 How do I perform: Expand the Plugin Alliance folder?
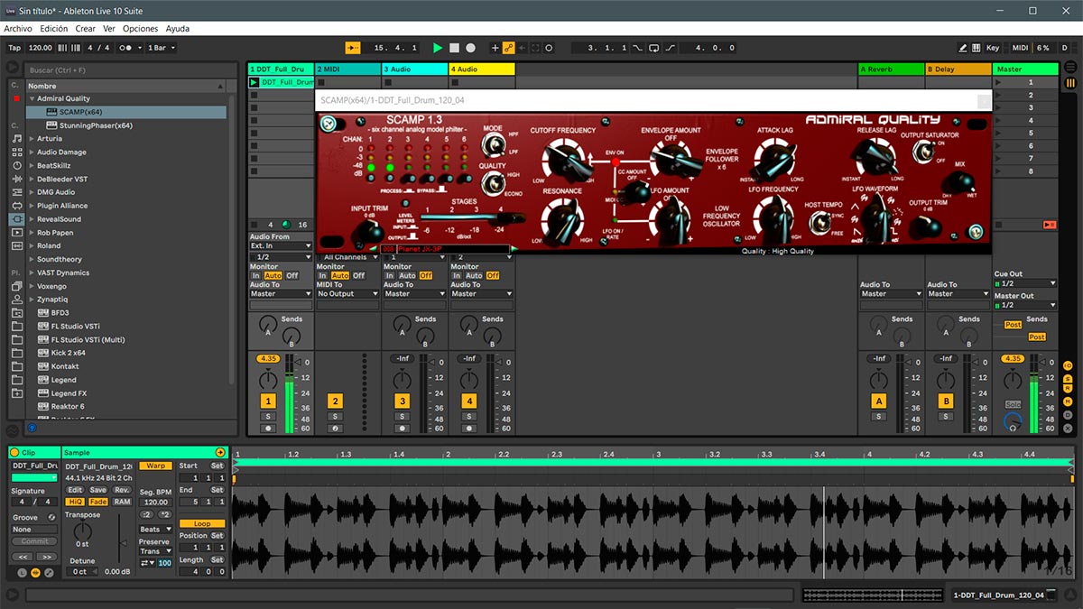point(32,206)
